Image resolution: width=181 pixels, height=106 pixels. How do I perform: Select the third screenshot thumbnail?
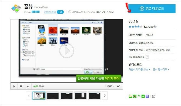pyautogui.click(x=67, y=96)
